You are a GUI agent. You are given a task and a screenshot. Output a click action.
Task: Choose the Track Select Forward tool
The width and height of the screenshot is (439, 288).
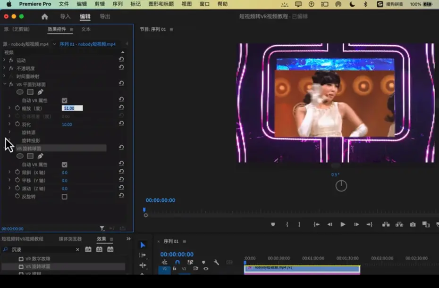coord(143,255)
